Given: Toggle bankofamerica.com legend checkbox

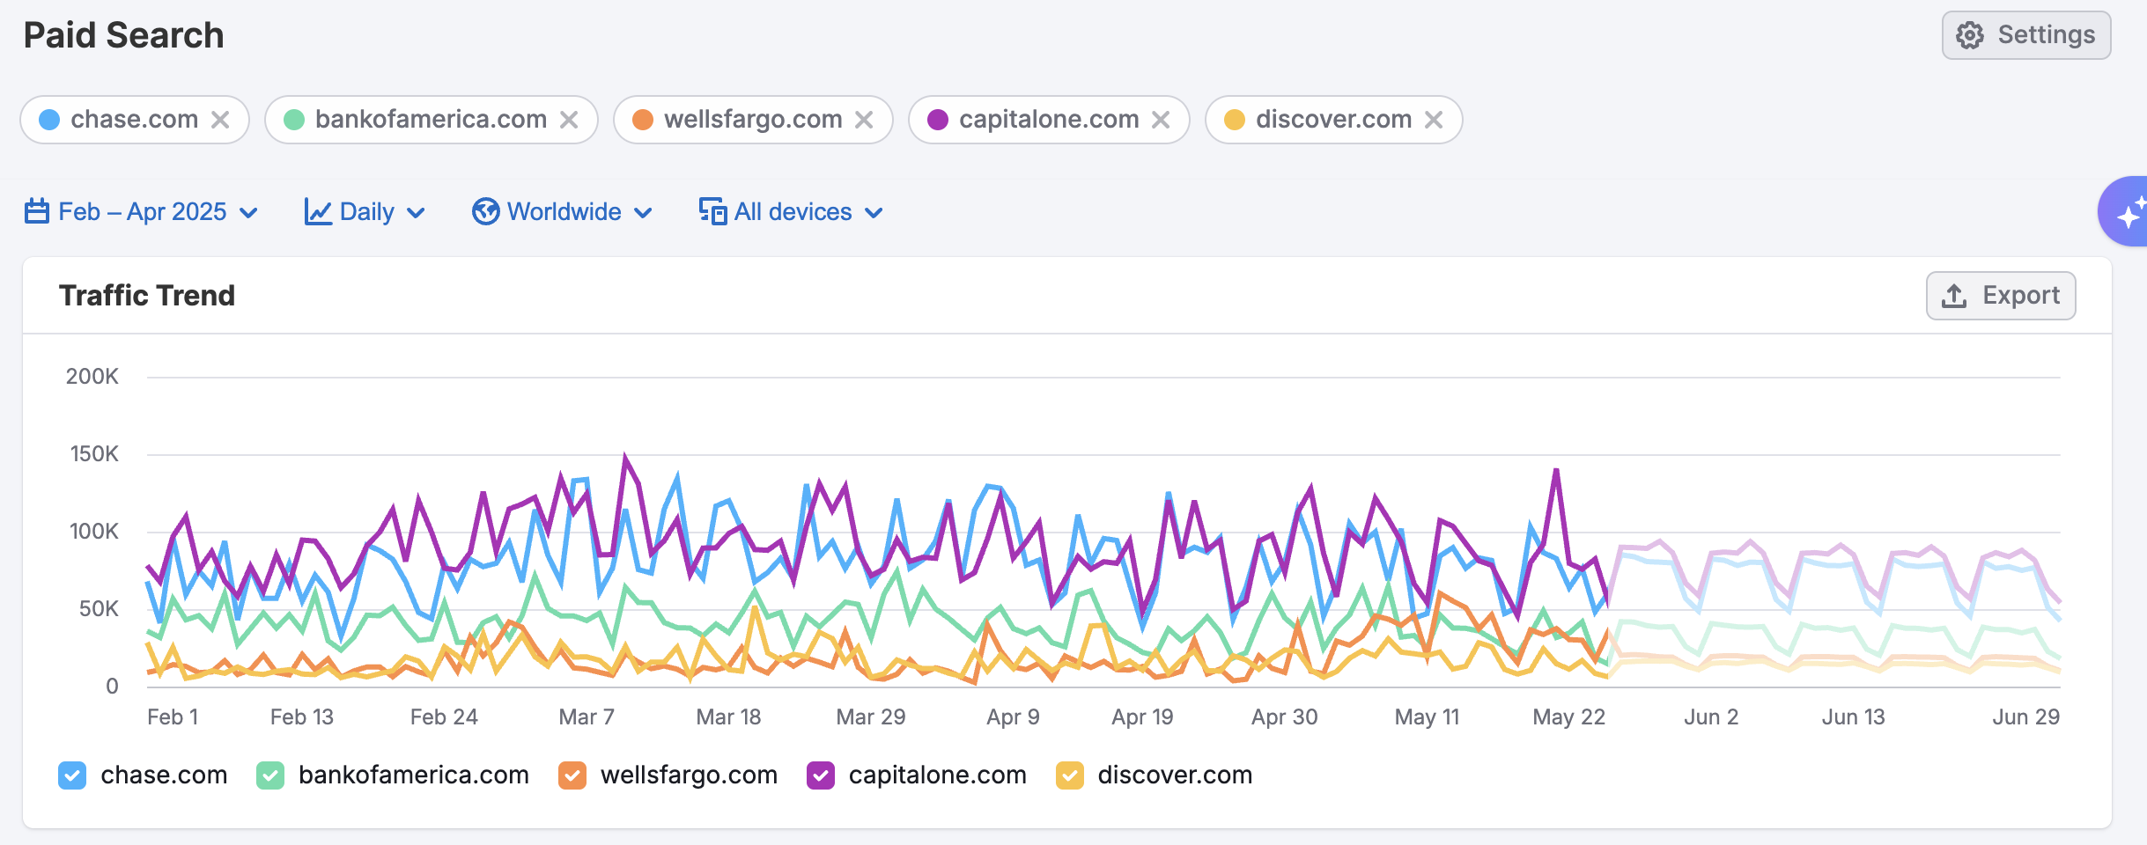Looking at the screenshot, I should tap(270, 775).
